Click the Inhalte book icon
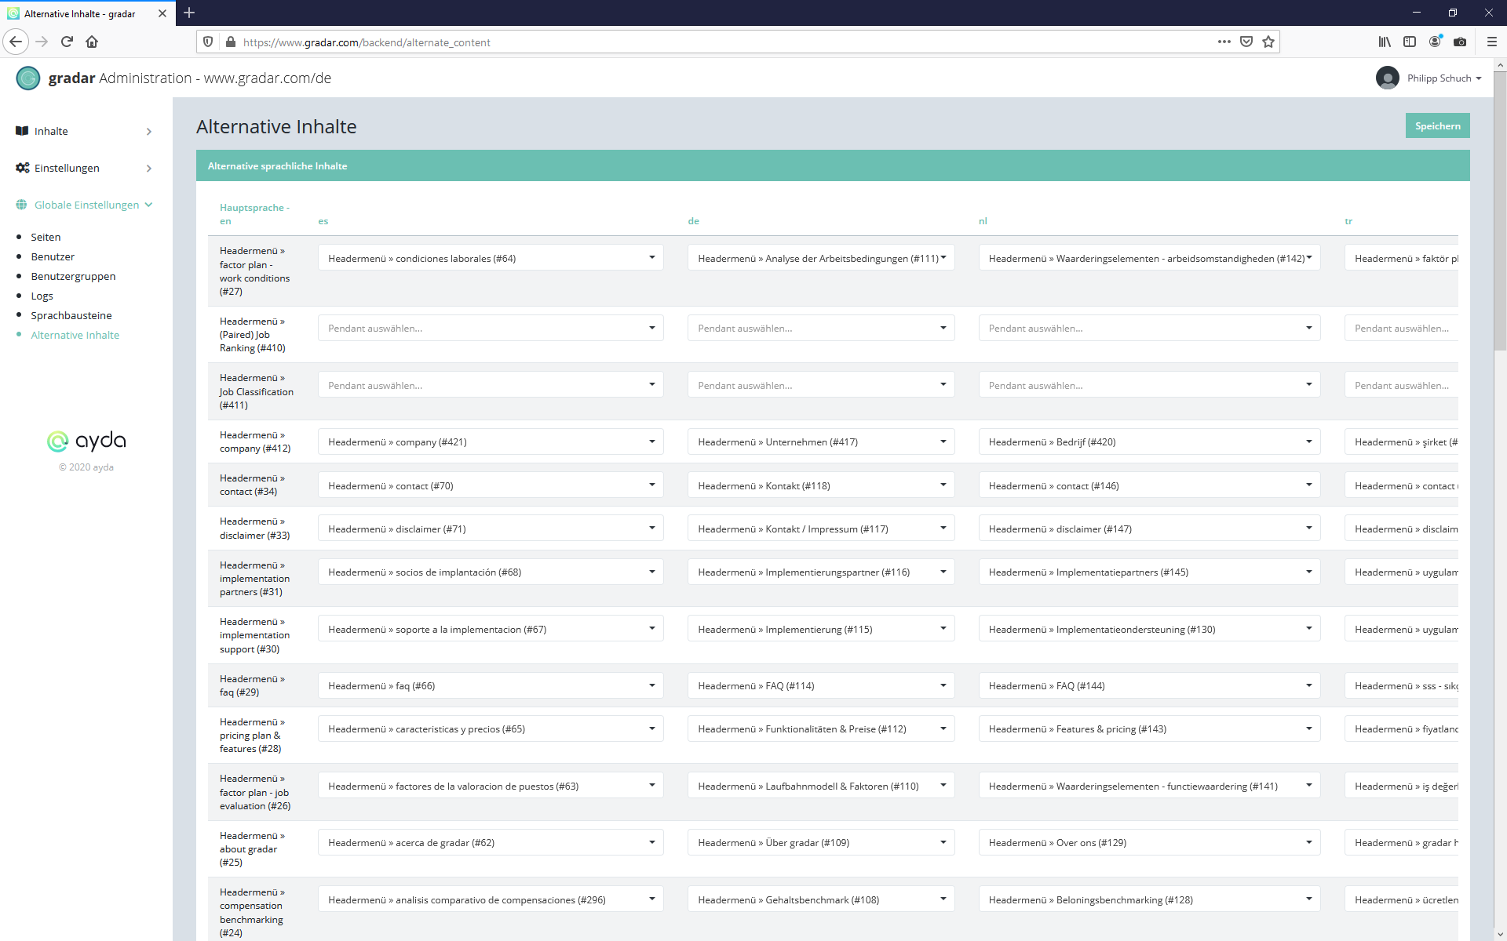The width and height of the screenshot is (1507, 941). point(22,131)
